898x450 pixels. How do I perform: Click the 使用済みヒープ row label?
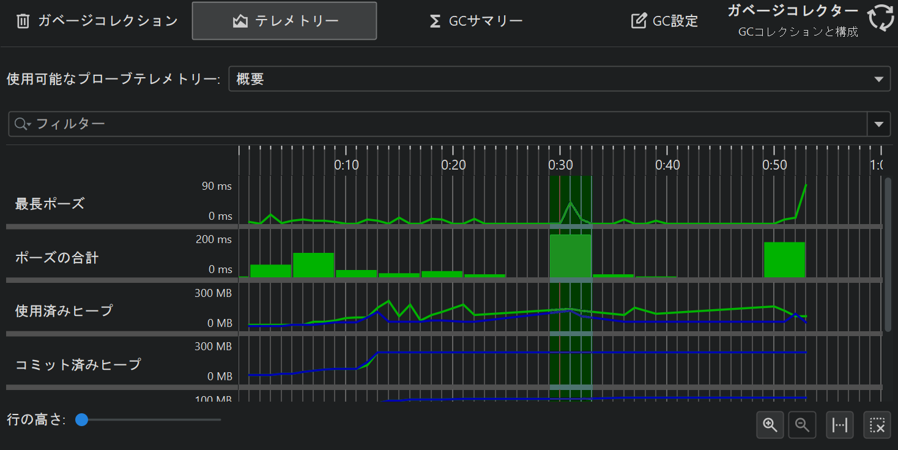click(64, 311)
